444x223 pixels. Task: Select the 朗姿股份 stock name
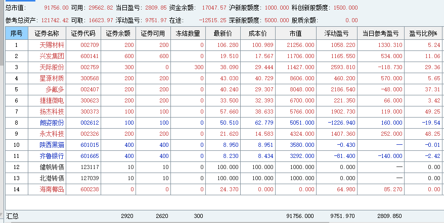coord(52,123)
